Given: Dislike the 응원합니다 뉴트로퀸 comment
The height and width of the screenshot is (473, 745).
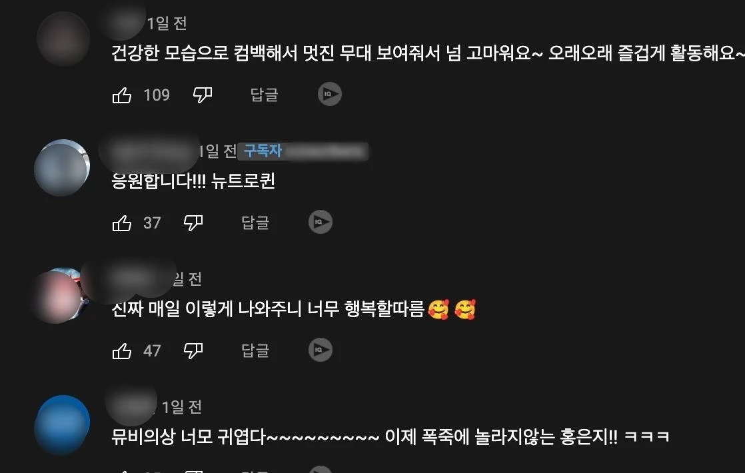Looking at the screenshot, I should pyautogui.click(x=193, y=223).
